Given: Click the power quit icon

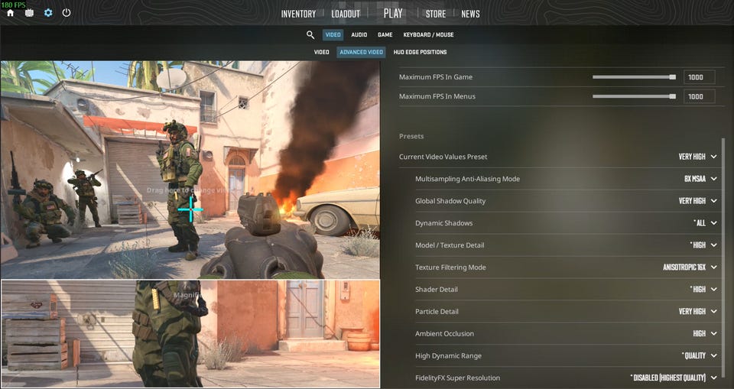Looking at the screenshot, I should pos(67,13).
